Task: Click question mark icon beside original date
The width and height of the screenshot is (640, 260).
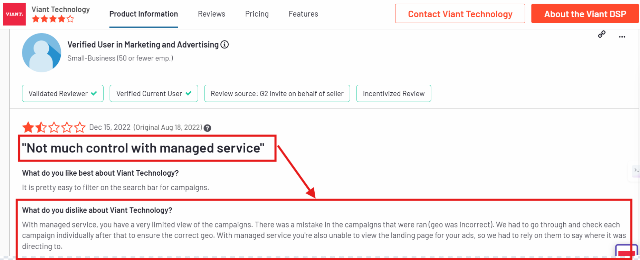Action: [x=207, y=128]
